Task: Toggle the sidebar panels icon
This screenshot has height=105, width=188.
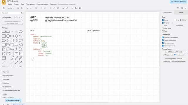Action: [x=4, y=8]
